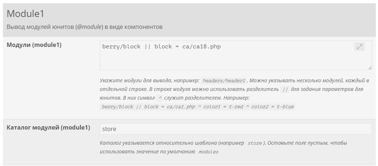This screenshot has height=166, width=378.
Task: Click the fullscreen expand icon in modules textarea
Action: coord(359,47)
